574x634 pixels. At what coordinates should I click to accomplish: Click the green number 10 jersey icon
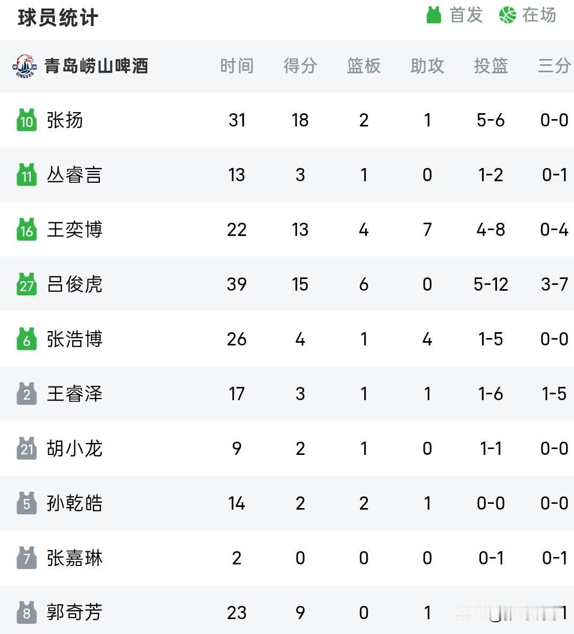[x=27, y=120]
